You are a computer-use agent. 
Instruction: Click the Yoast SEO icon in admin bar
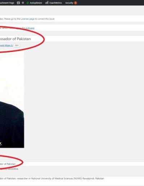18,3
